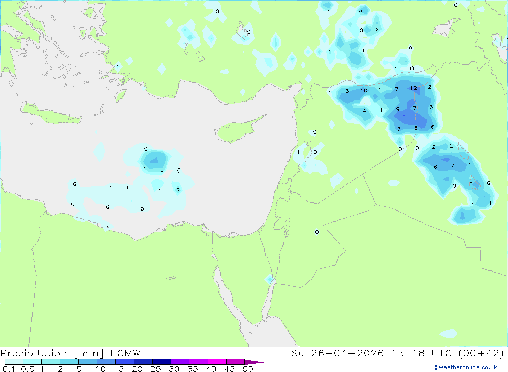Viewport: 508px width, 372px height.
Task: Click the legend scale label '45'
Action: pos(230,369)
